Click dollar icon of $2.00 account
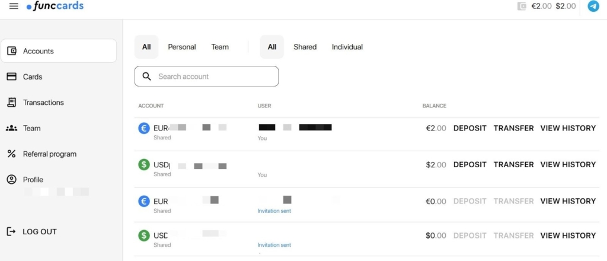Screen dimensions: 607x261 tap(144, 165)
